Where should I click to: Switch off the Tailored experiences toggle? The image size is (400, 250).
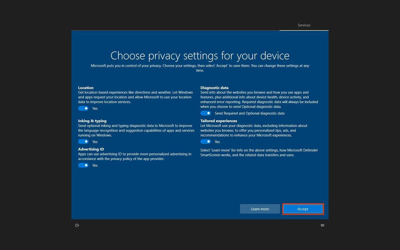(206, 141)
